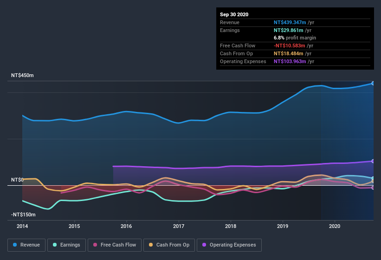Screen dimensions: 381x260
Task: Click the 2016 x-axis label
Action: (x=126, y=226)
